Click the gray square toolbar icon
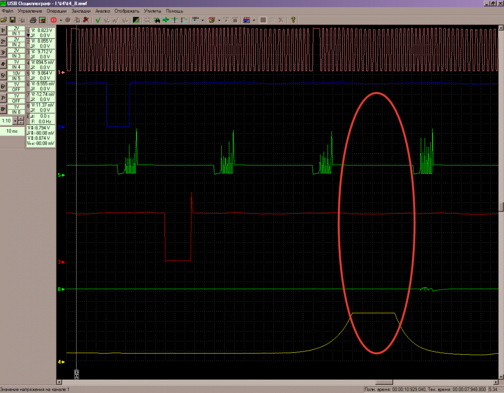 pyautogui.click(x=263, y=20)
